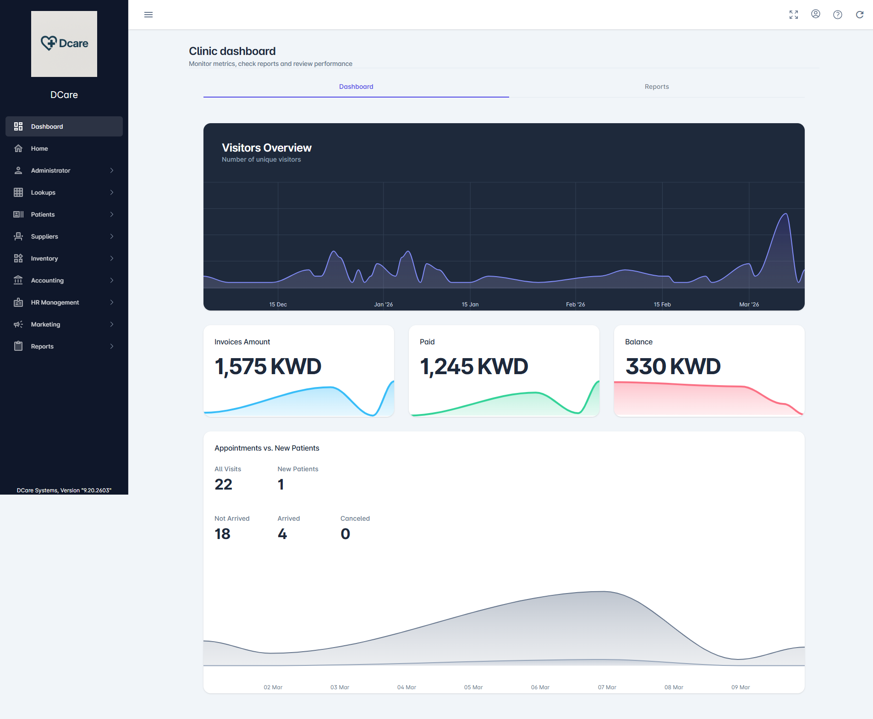Click the Inventory icon in sidebar
The image size is (873, 719).
[x=18, y=258]
